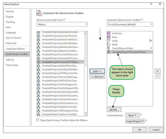
Task: Click the macro list scrollbar down arrow
Action: pos(86,114)
